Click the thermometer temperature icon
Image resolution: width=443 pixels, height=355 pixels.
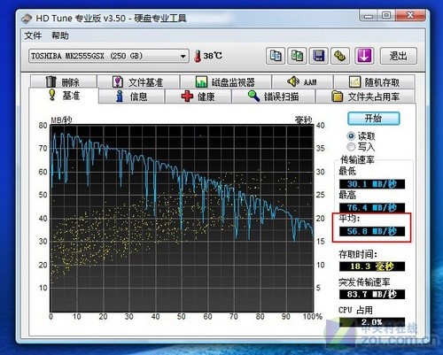[x=198, y=56]
